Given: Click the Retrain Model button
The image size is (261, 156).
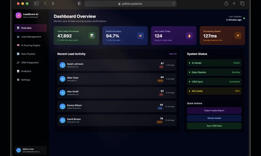Looking at the screenshot, I should pyautogui.click(x=214, y=118).
